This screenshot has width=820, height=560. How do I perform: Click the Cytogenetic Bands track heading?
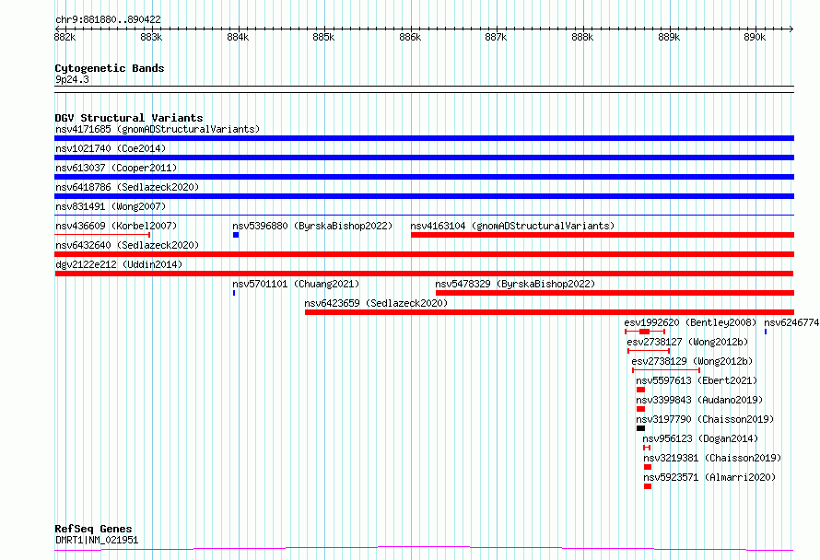pos(110,68)
